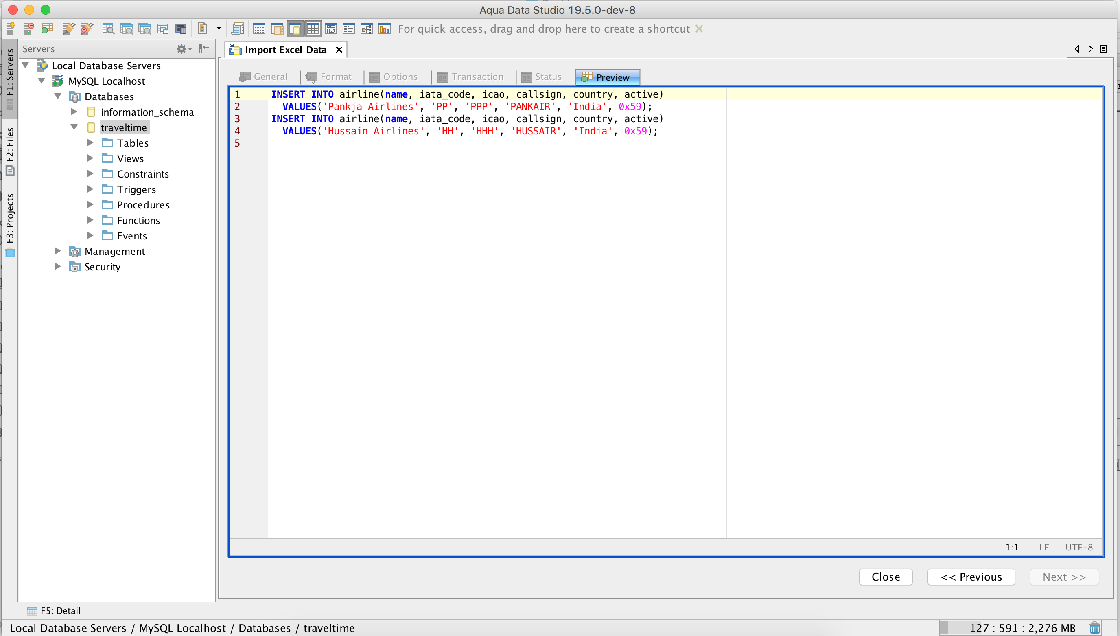
Task: Click the form window toolbar icon
Action: 277,29
